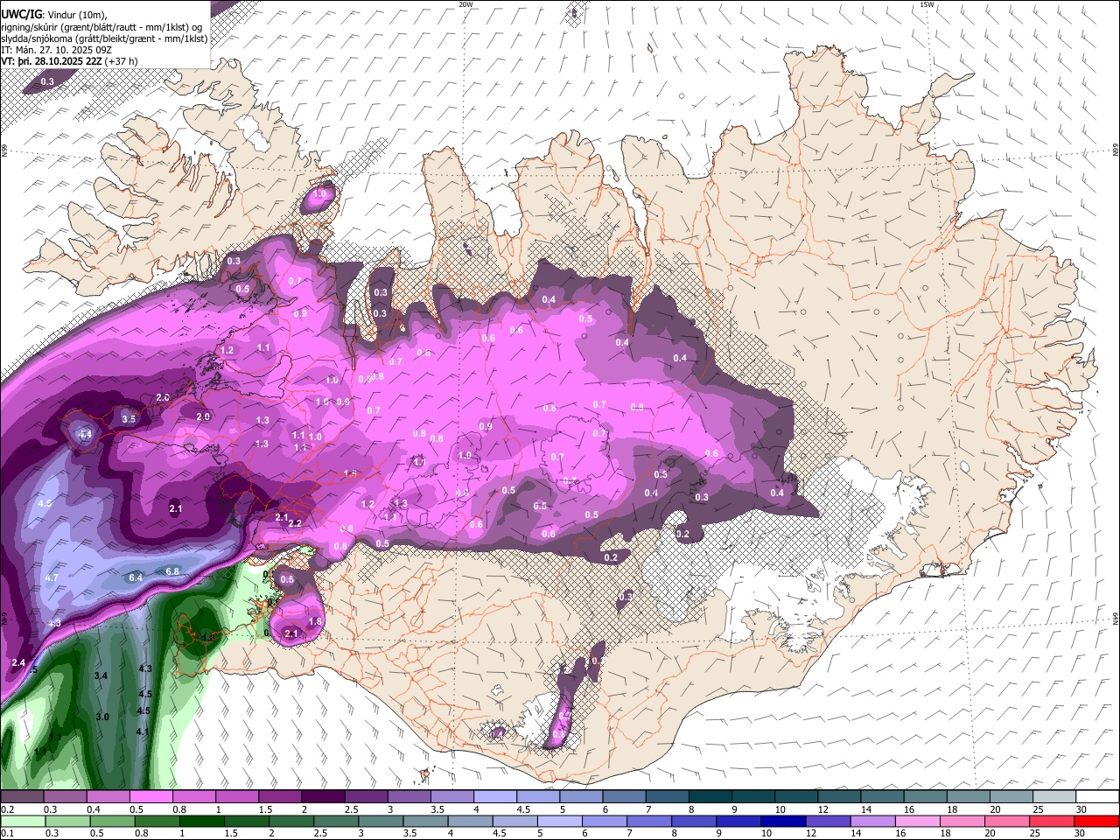Pick the dark teal 8 swatch in snow legend
Image resolution: width=1120 pixels, height=840 pixels.
click(x=710, y=797)
